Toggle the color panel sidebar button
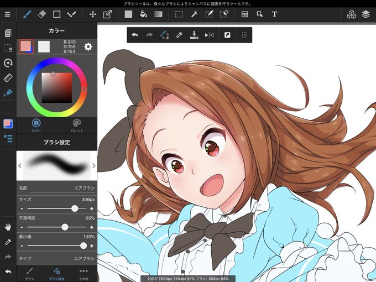The width and height of the screenshot is (376, 282). tap(8, 124)
